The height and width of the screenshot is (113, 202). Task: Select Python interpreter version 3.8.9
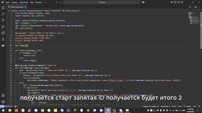tap(194, 106)
